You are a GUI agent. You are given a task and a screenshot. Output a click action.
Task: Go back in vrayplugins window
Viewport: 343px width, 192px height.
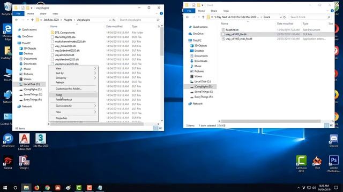point(17,20)
